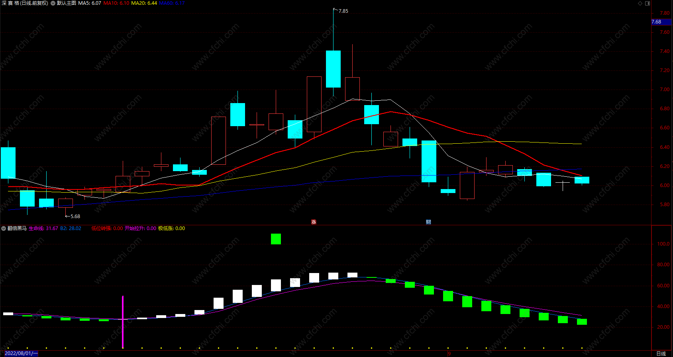Click the MA10: 6.10 value

(x=116, y=3)
